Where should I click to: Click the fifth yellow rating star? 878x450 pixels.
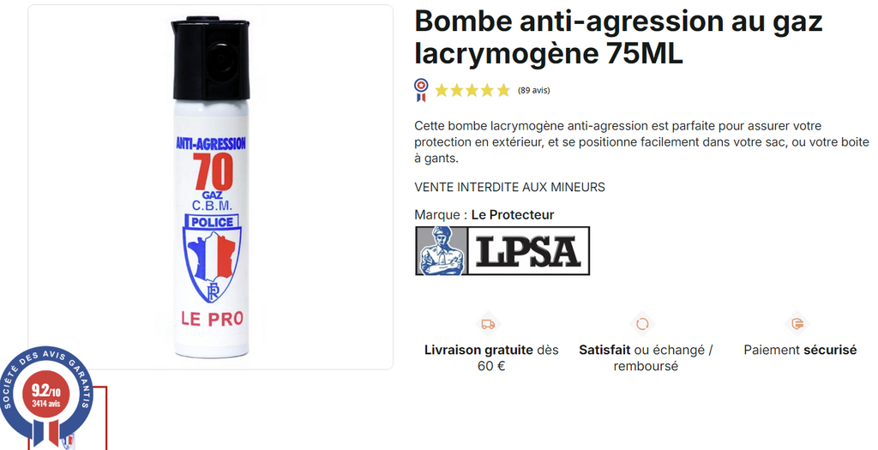pyautogui.click(x=503, y=90)
